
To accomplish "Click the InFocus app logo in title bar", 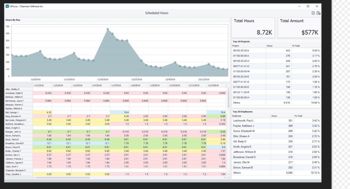I will [x=7, y=6].
